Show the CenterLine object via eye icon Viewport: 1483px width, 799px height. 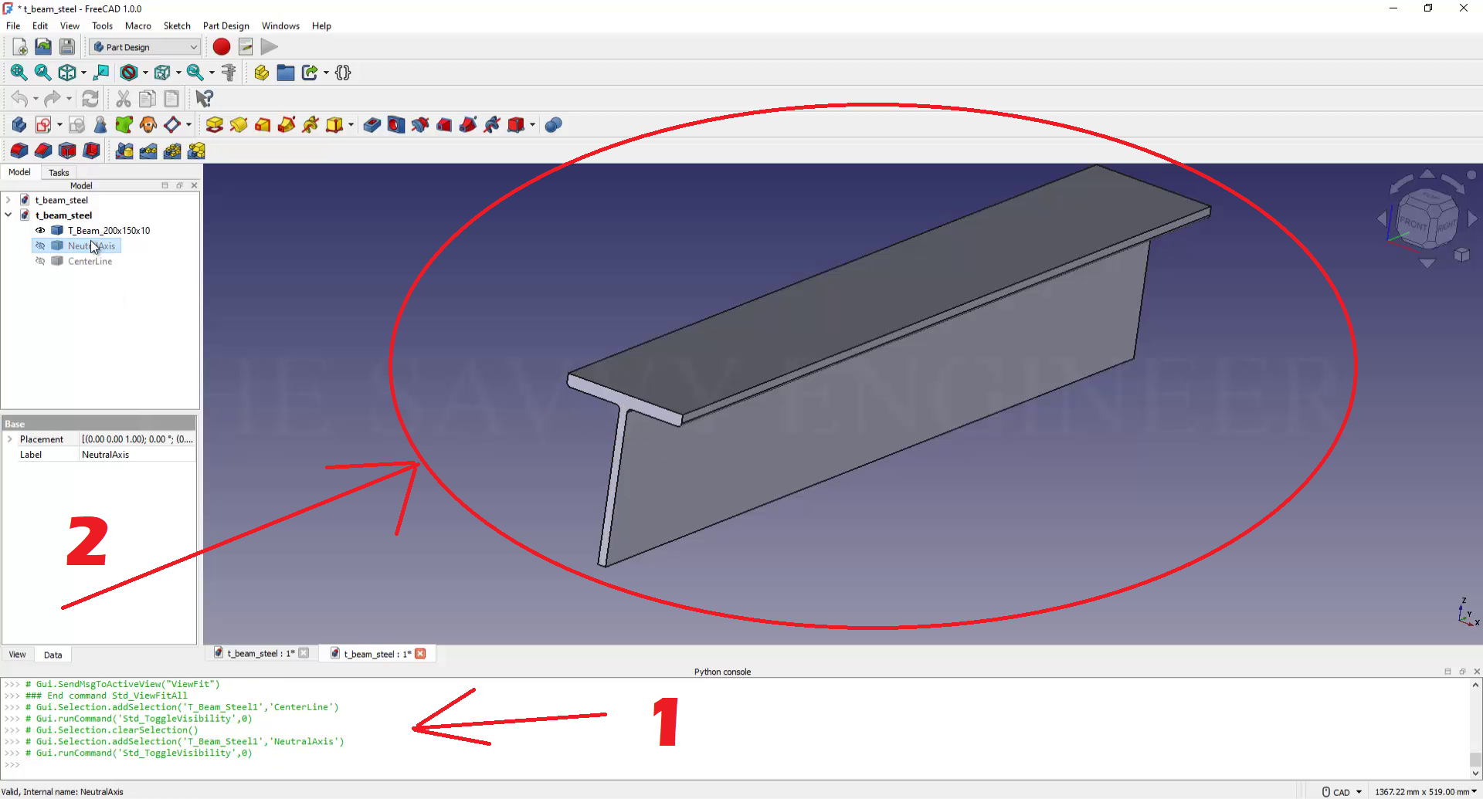(40, 262)
